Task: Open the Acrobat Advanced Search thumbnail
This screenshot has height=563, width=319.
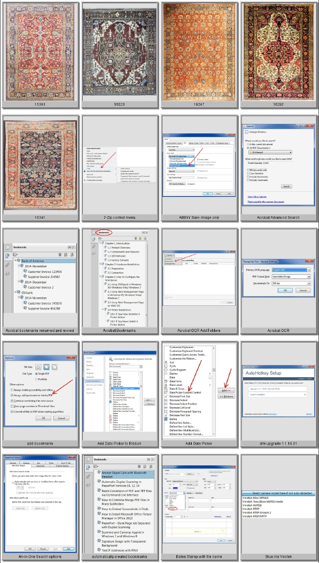Action: pos(278,165)
